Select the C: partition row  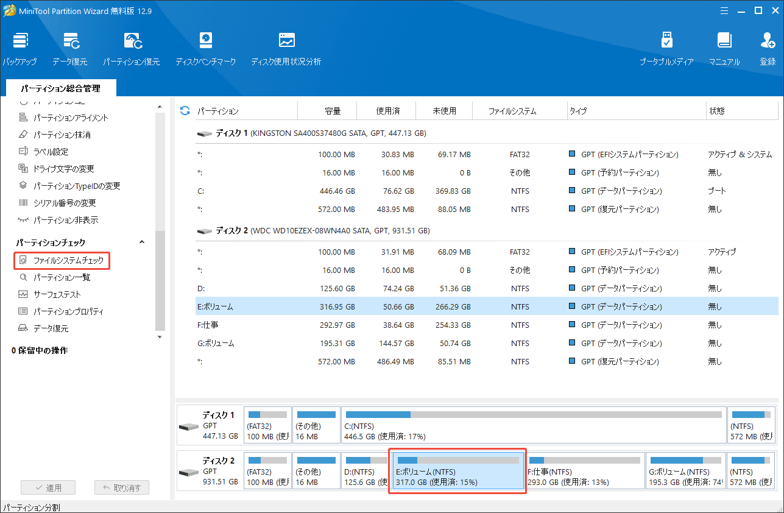(x=486, y=191)
